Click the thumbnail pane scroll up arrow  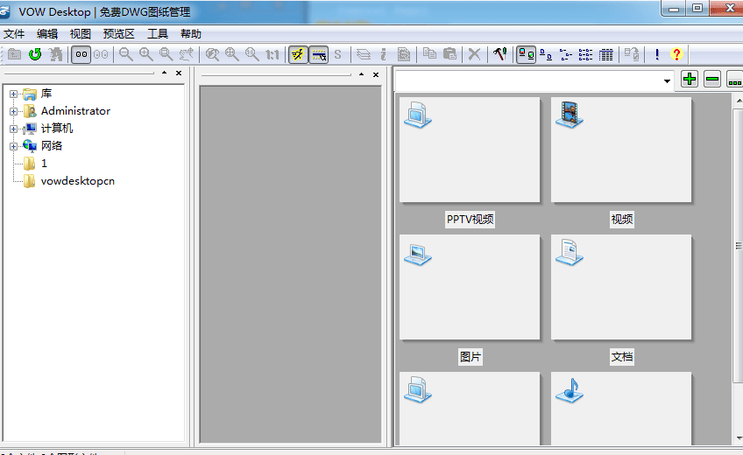pyautogui.click(x=739, y=101)
